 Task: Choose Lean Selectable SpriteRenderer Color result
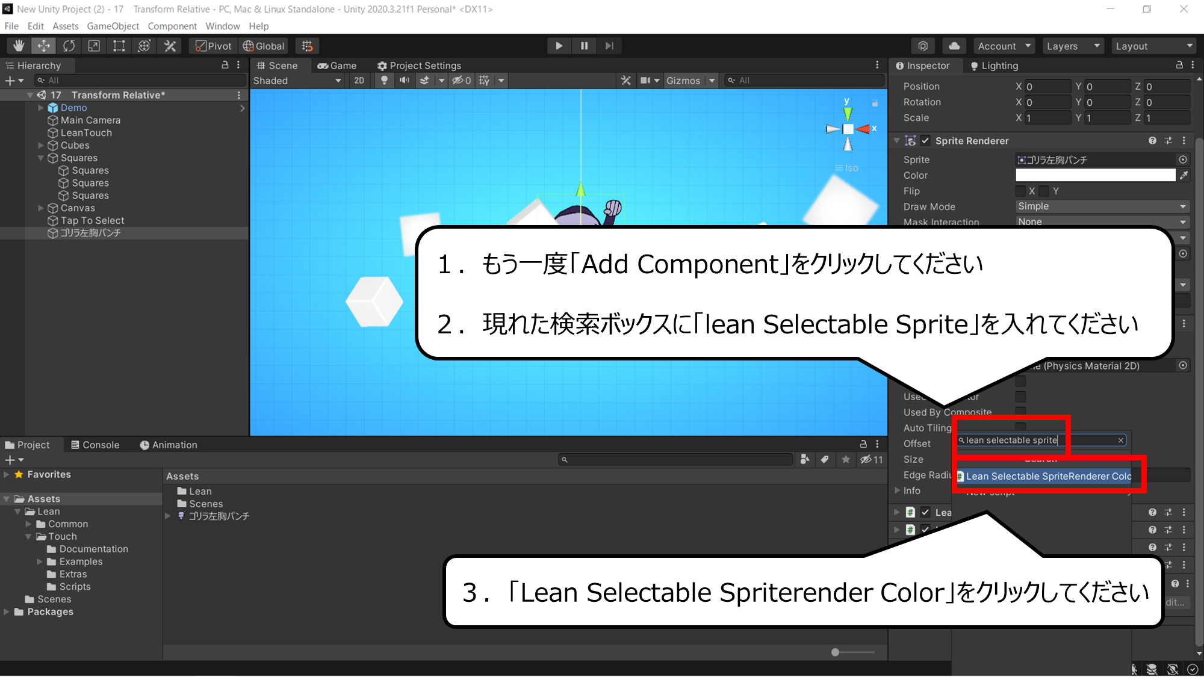point(1044,476)
